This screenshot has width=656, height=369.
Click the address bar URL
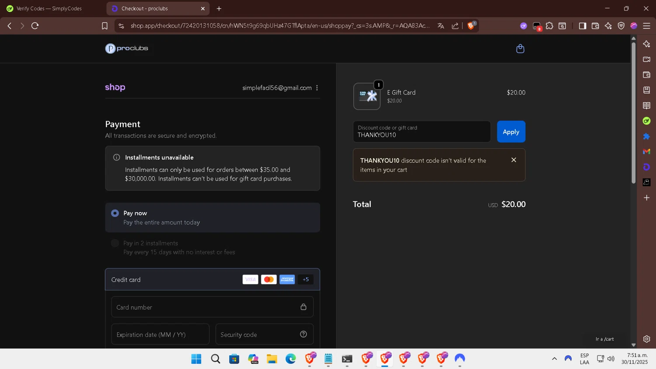280,26
